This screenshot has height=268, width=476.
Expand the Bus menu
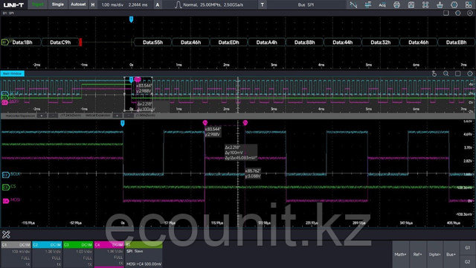[x=451, y=255]
